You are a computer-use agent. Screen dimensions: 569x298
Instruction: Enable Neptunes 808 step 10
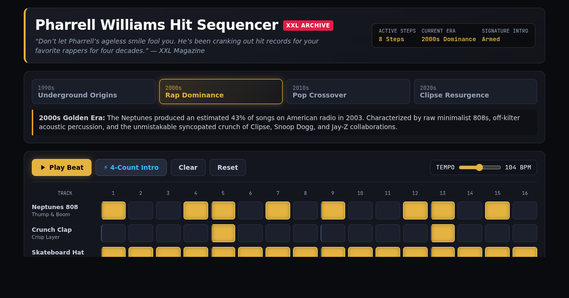360,210
